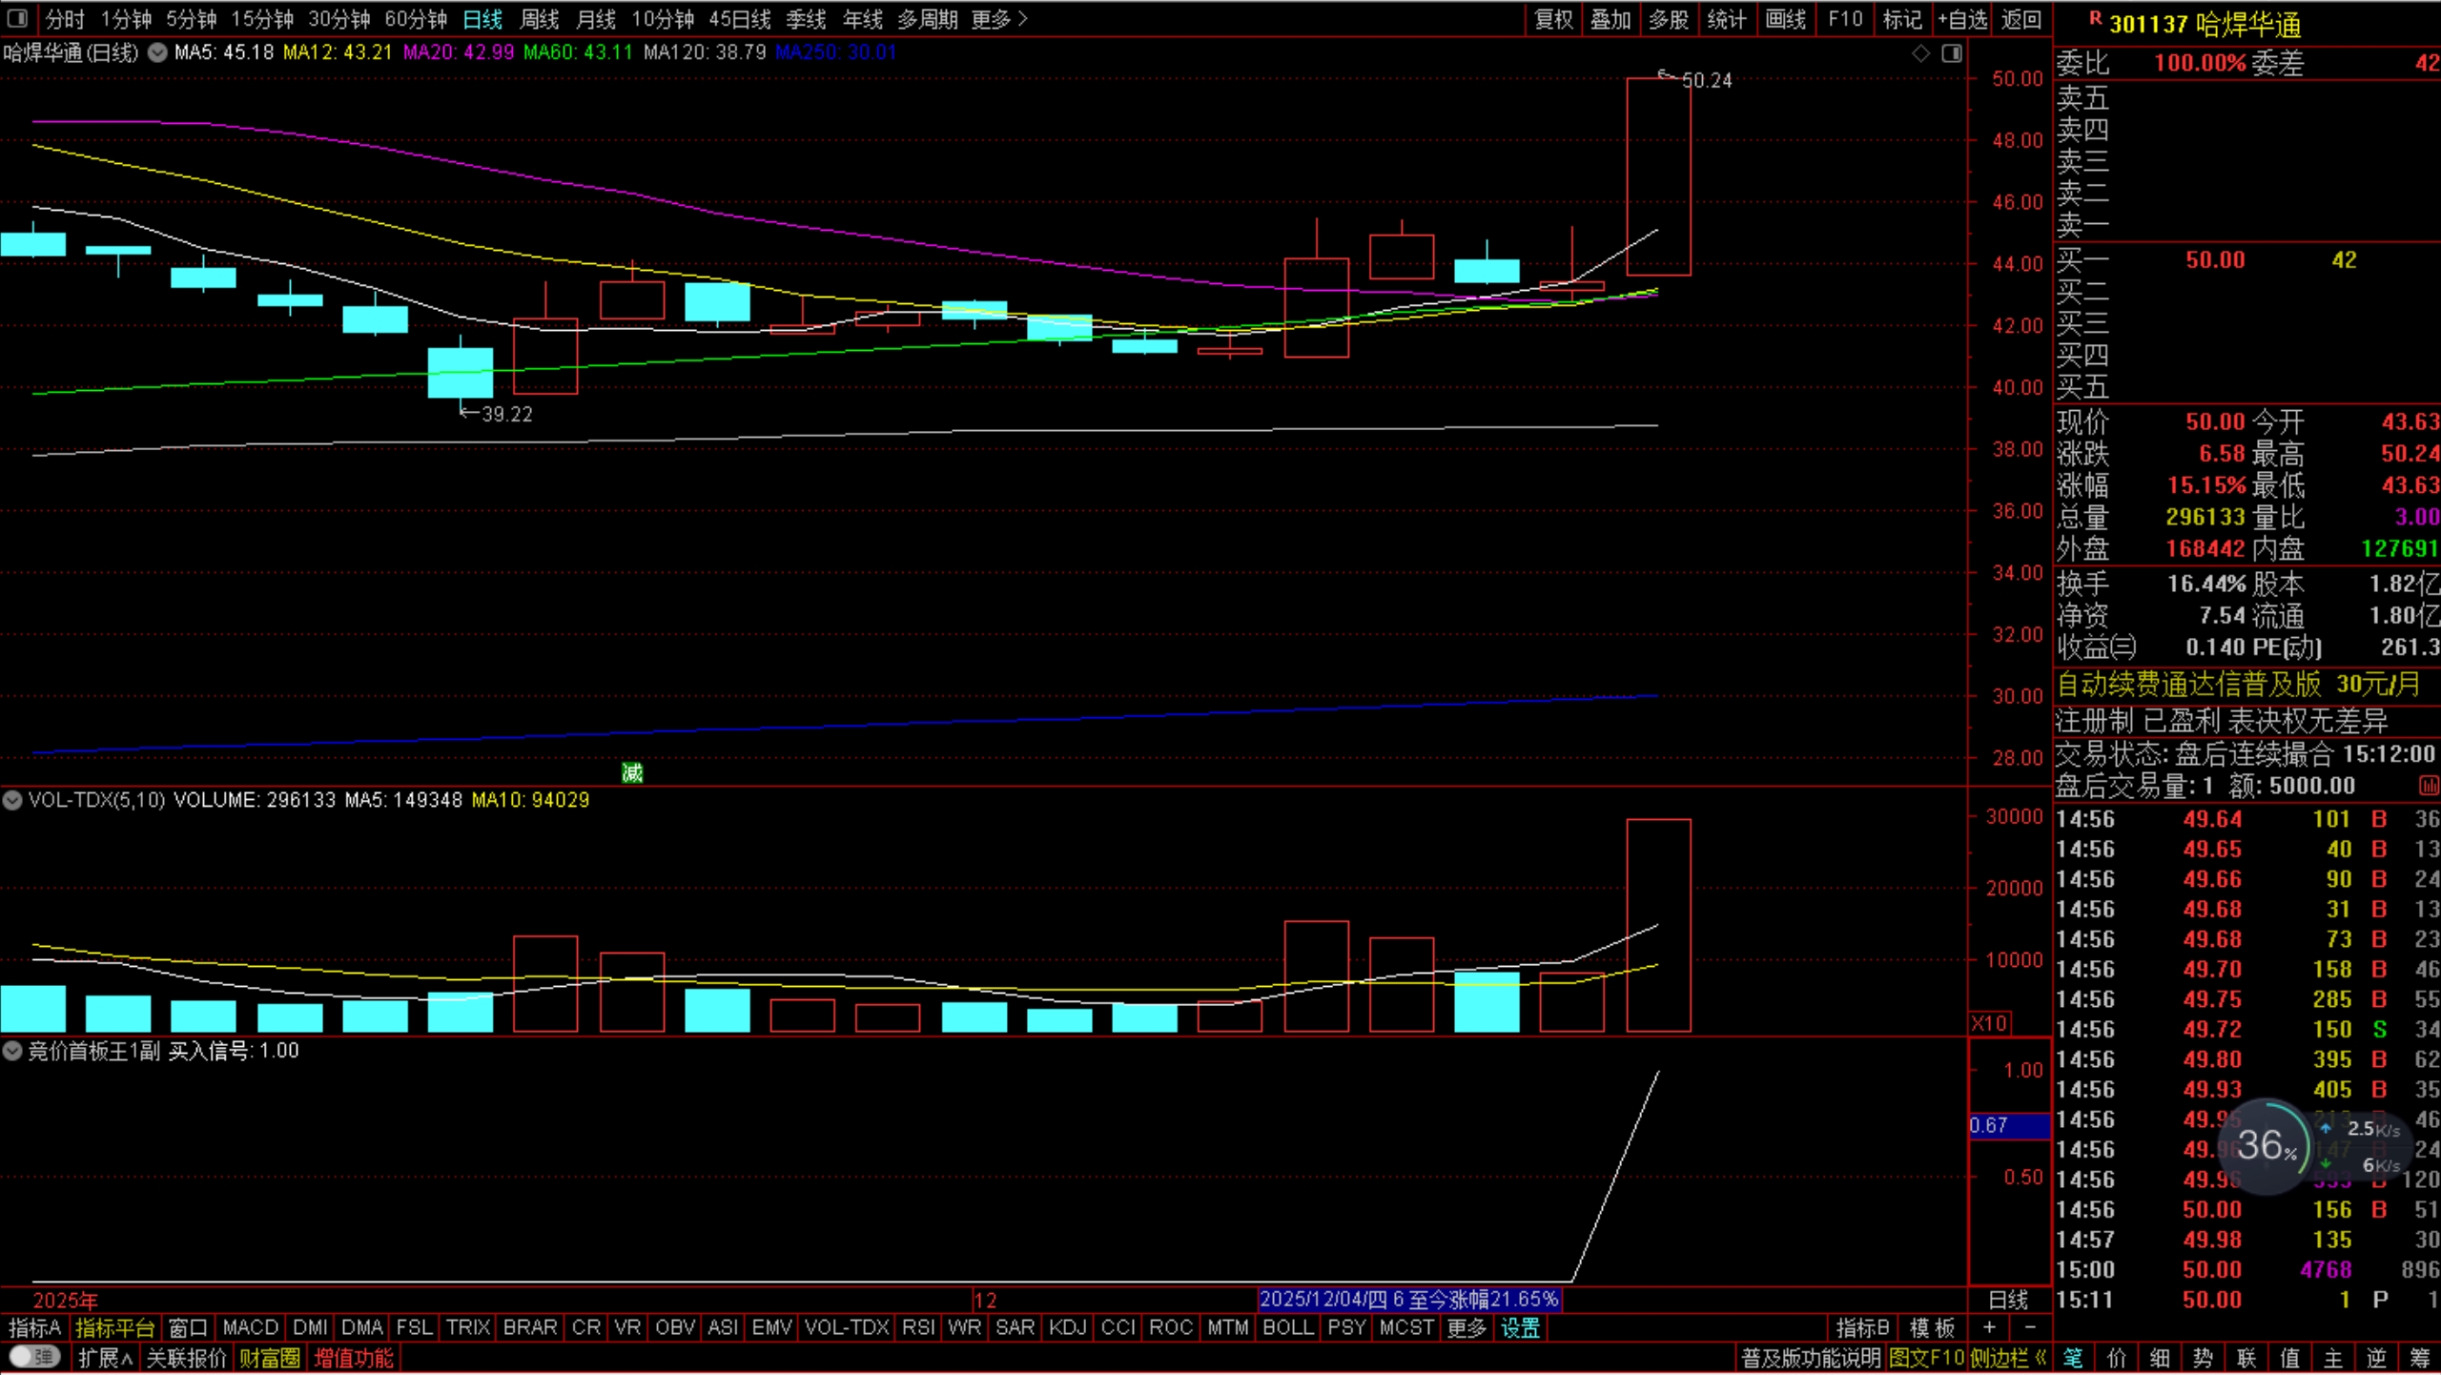2441x1375 pixels.
Task: Toggle the 弹 switch at the bottom left
Action: click(x=35, y=1357)
